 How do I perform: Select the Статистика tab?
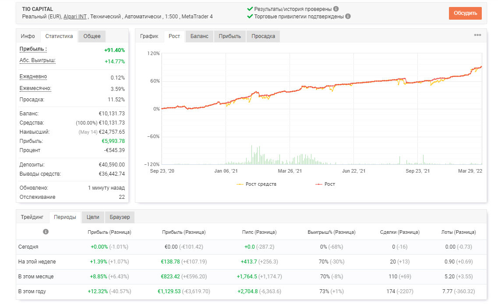pos(59,36)
